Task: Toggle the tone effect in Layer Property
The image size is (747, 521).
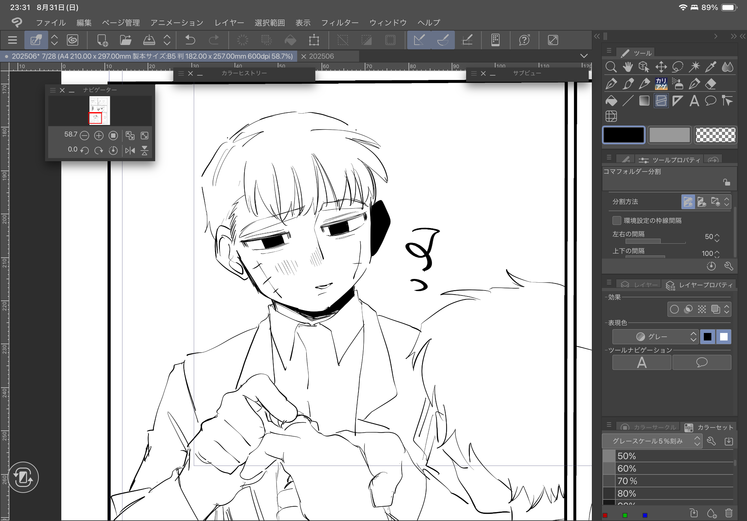Action: (x=702, y=309)
